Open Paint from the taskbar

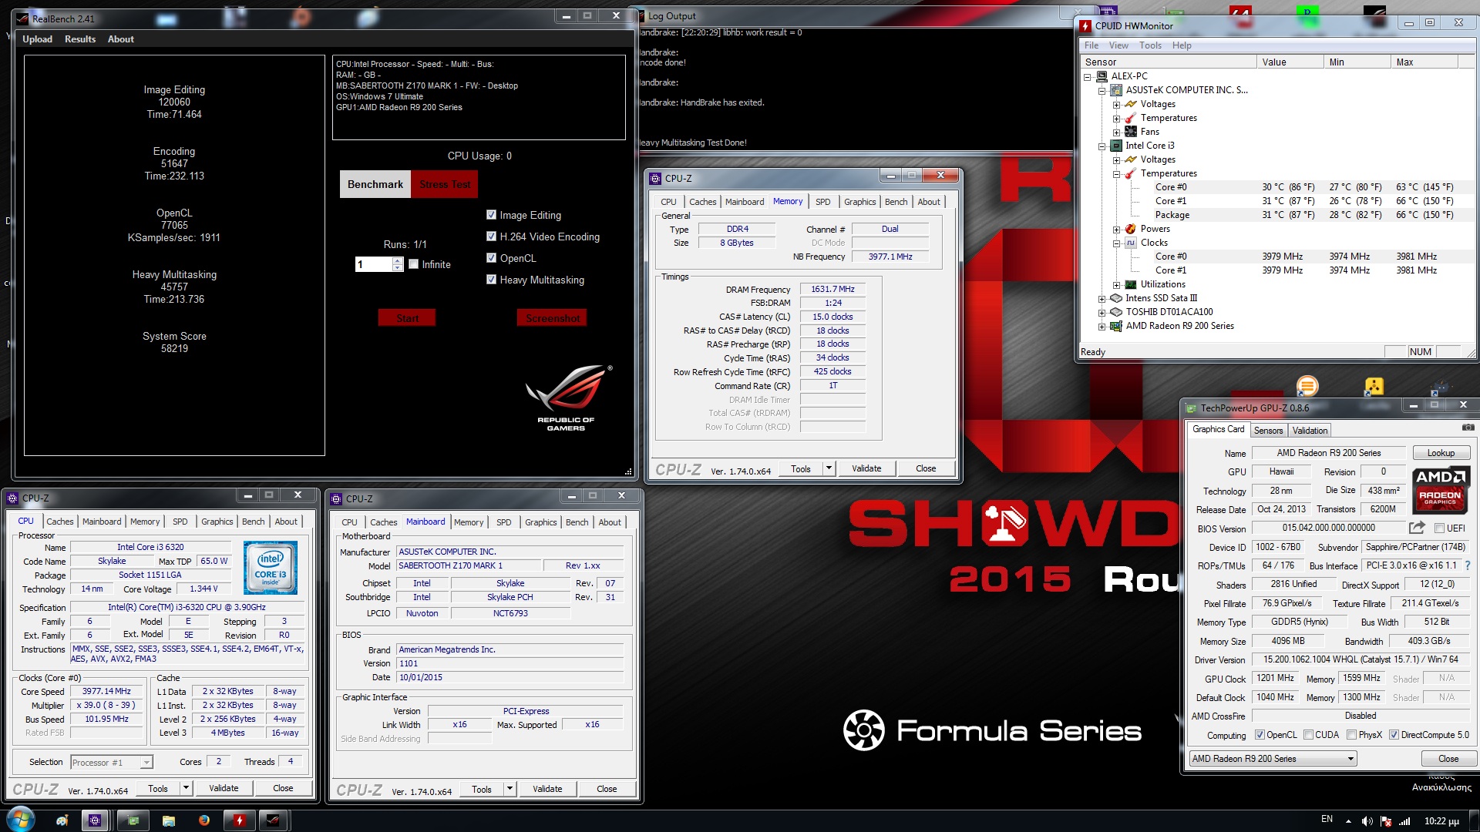(62, 820)
